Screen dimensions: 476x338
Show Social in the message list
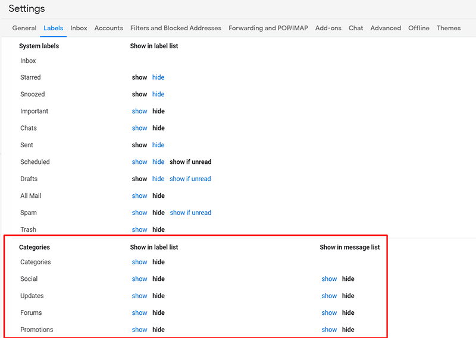(x=329, y=279)
